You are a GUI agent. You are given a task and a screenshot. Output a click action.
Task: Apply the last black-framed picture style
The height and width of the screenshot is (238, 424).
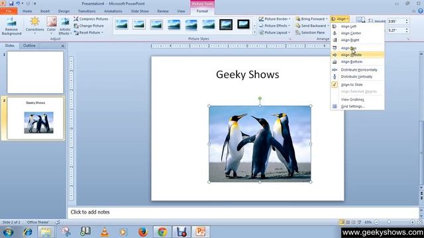(x=243, y=24)
